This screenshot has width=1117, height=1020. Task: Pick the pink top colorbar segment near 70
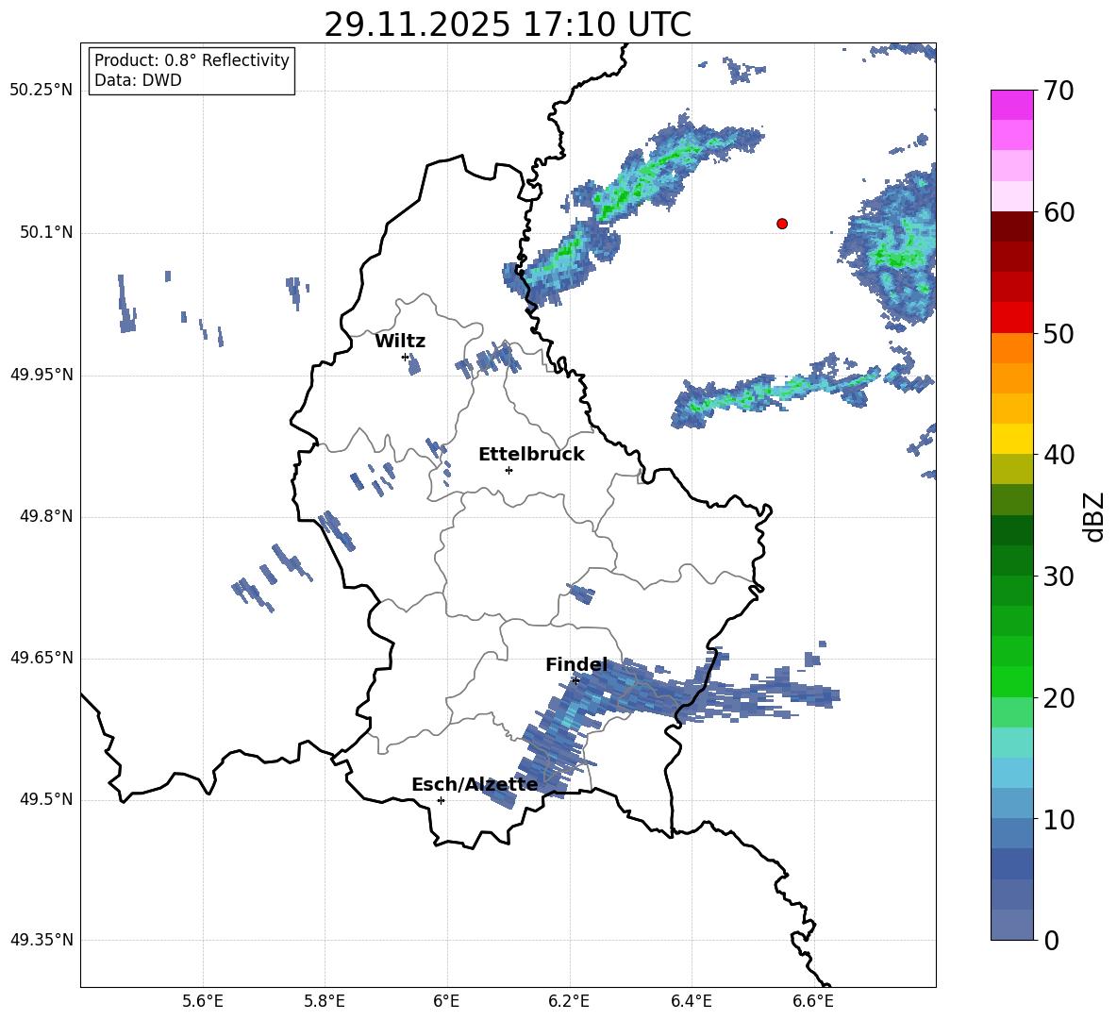(x=1012, y=105)
